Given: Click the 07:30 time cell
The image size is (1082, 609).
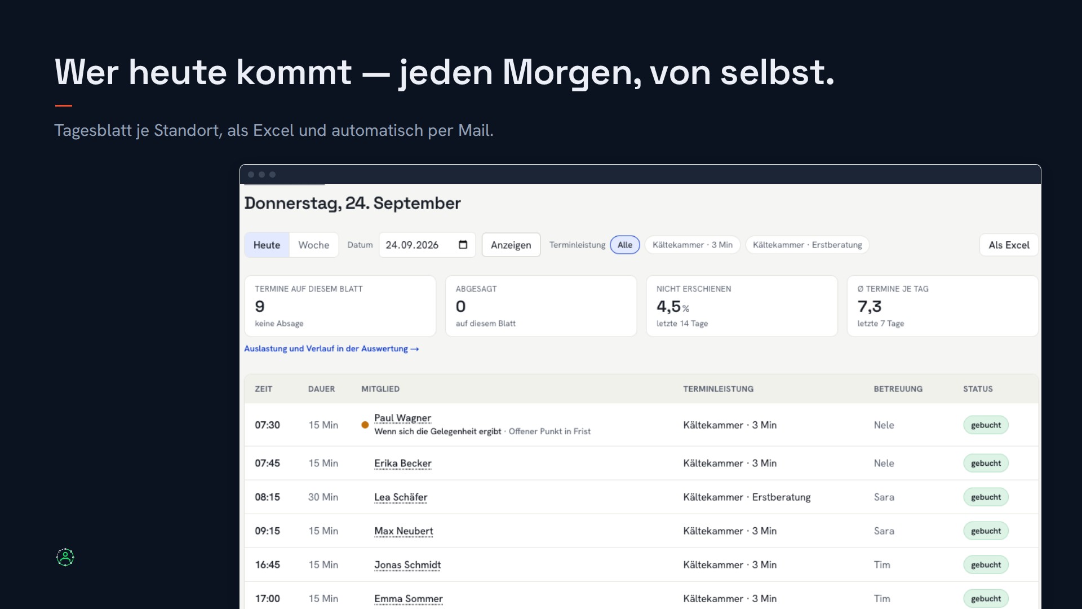Looking at the screenshot, I should point(267,425).
